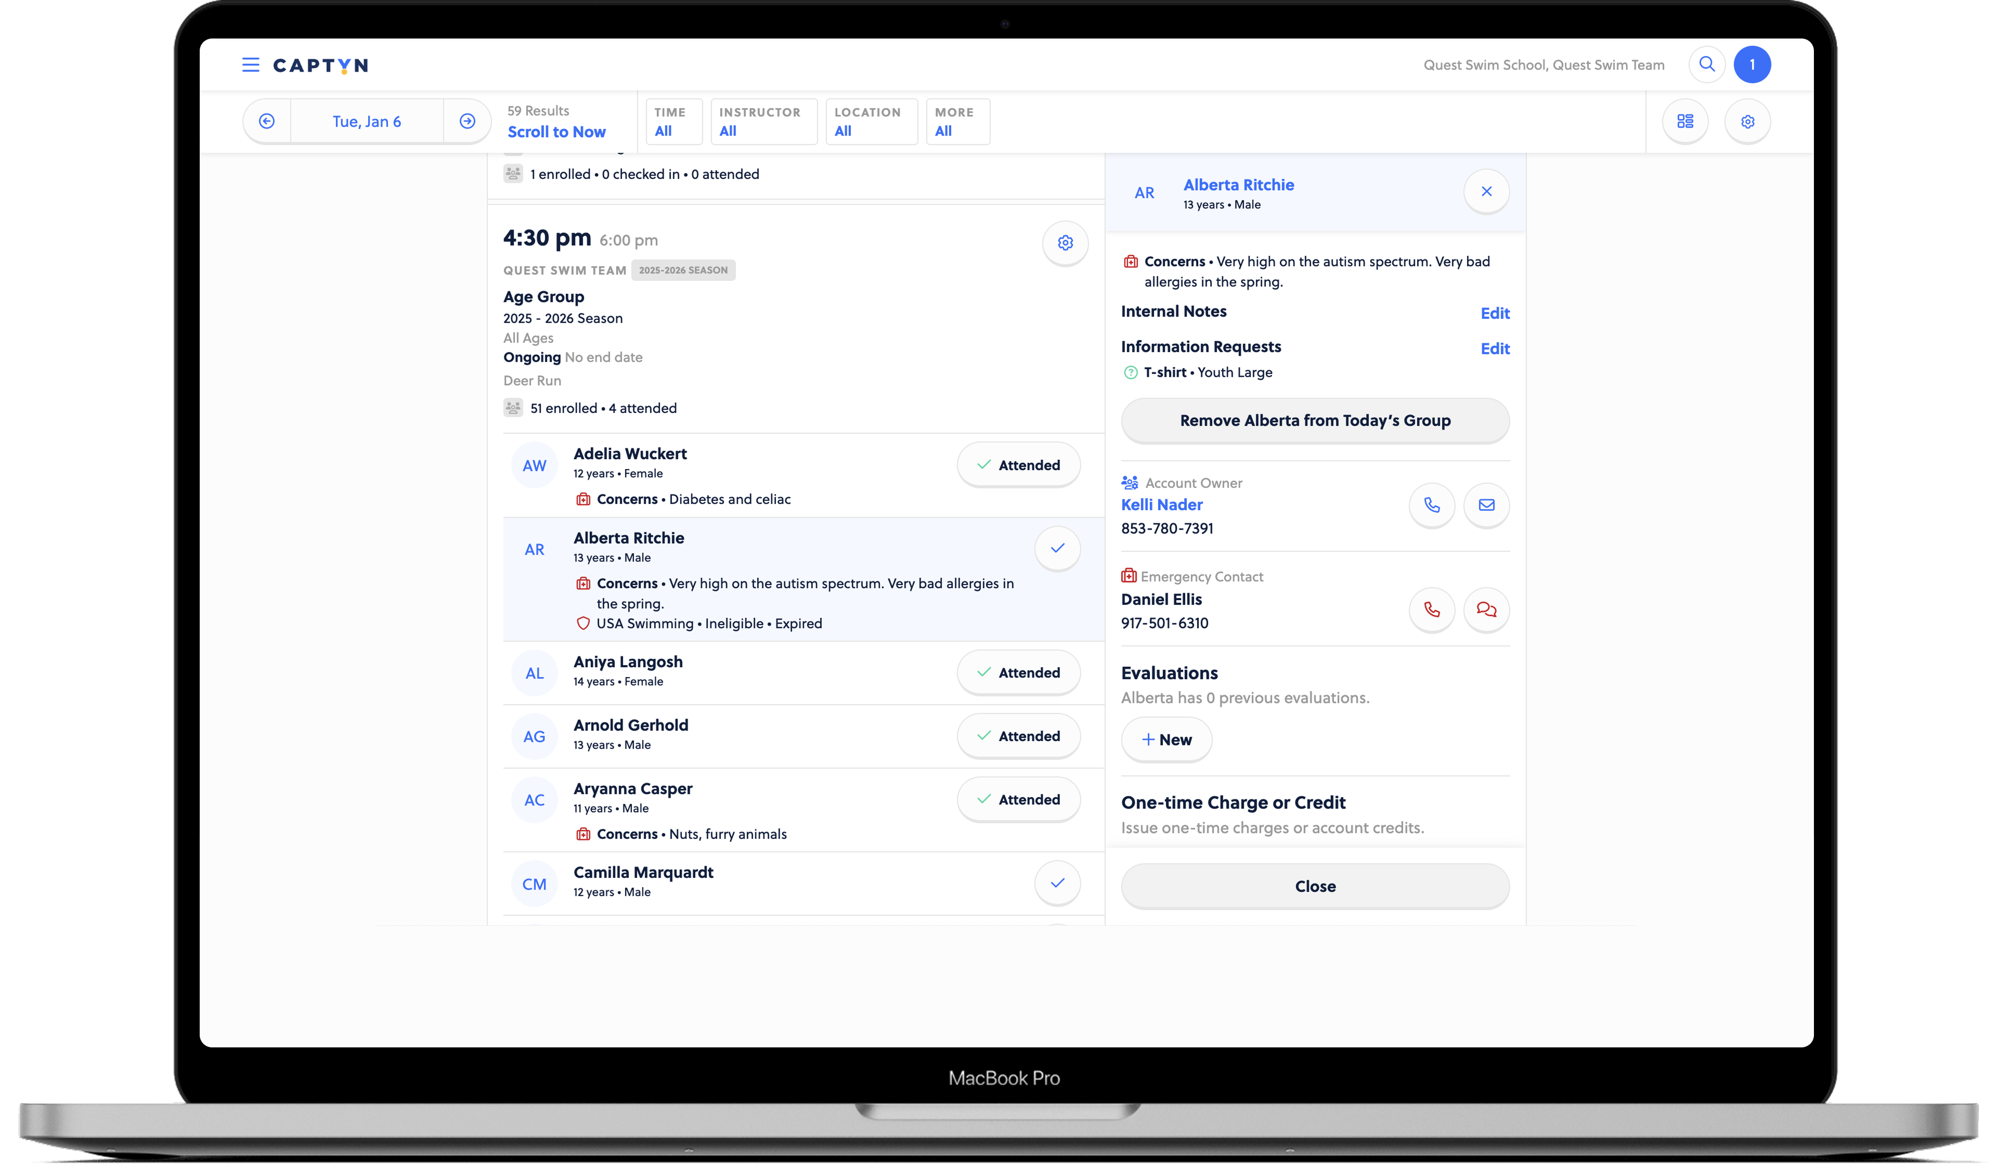
Task: Mark Alberta Ritchie as attended
Action: 1057,548
